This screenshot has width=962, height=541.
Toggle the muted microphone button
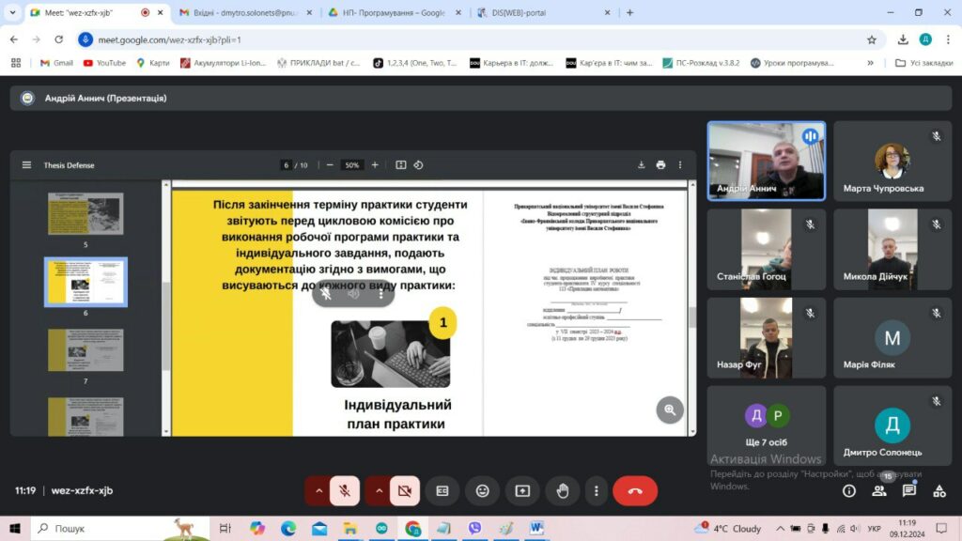click(x=344, y=490)
